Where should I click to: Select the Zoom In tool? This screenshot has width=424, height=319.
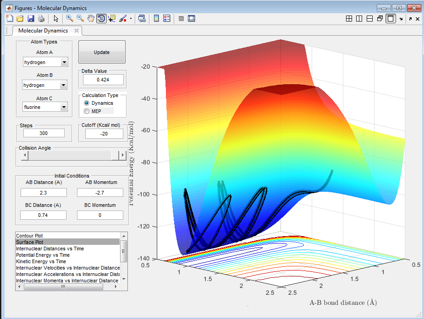tap(70, 18)
